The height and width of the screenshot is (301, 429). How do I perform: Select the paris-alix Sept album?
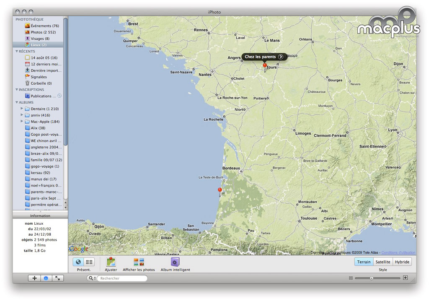(43, 198)
